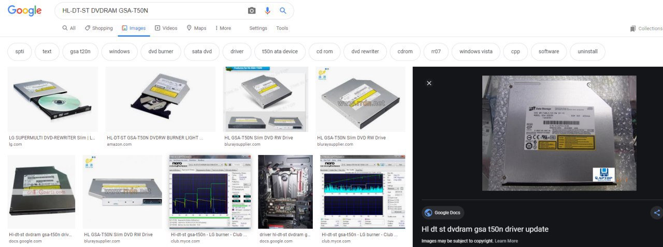Open the lg.com drive thumbnail with disc
Image resolution: width=663 pixels, height=247 pixels.
52,99
